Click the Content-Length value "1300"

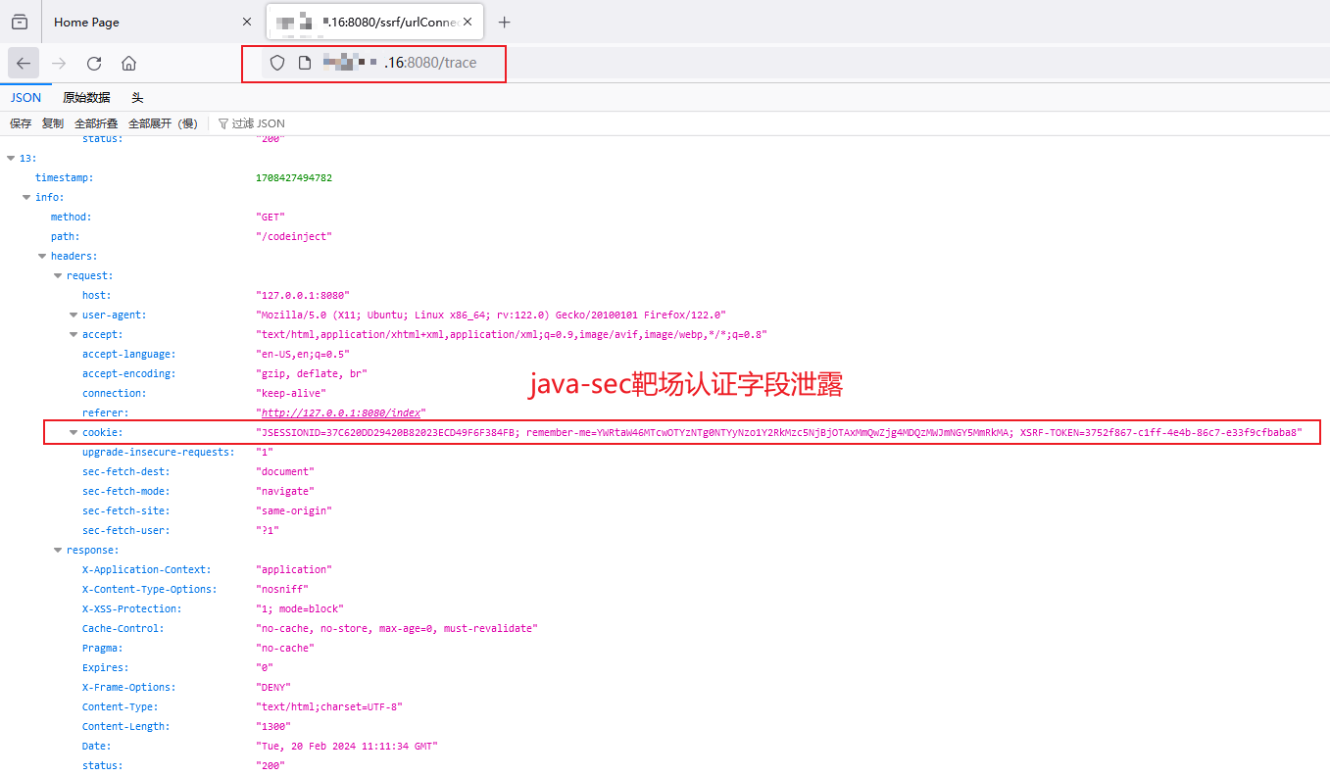(273, 726)
